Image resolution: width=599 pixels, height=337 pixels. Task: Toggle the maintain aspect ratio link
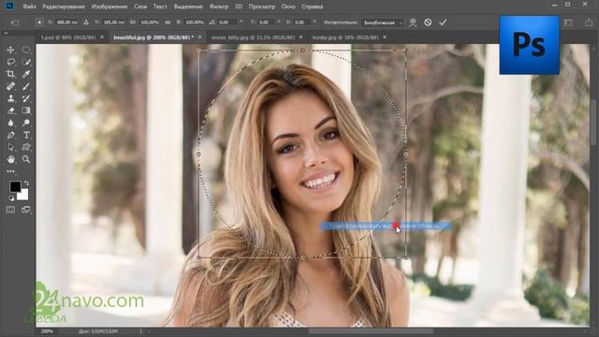click(x=168, y=22)
